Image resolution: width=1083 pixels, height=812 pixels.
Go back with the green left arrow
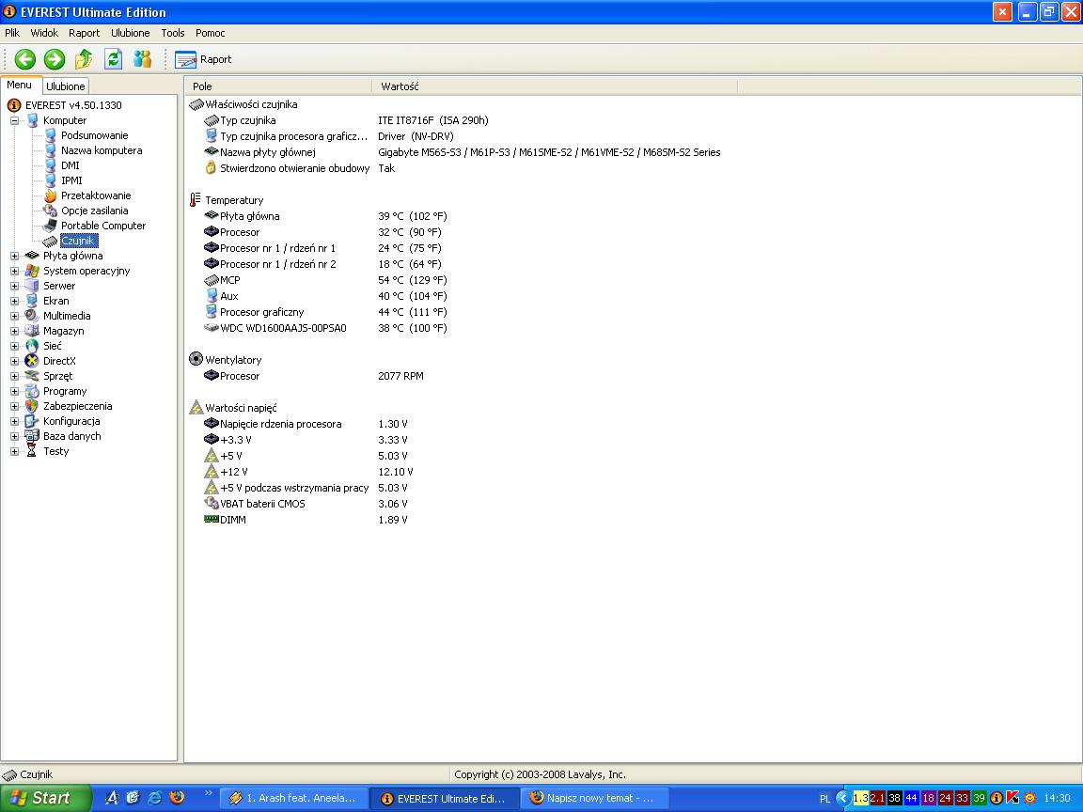(25, 59)
